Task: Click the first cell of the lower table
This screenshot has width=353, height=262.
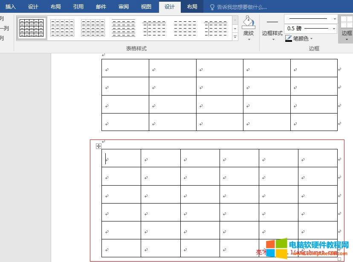Action: tap(121, 158)
